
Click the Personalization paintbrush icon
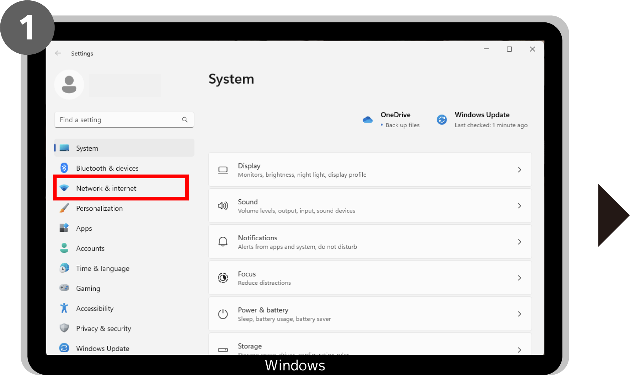click(x=64, y=208)
